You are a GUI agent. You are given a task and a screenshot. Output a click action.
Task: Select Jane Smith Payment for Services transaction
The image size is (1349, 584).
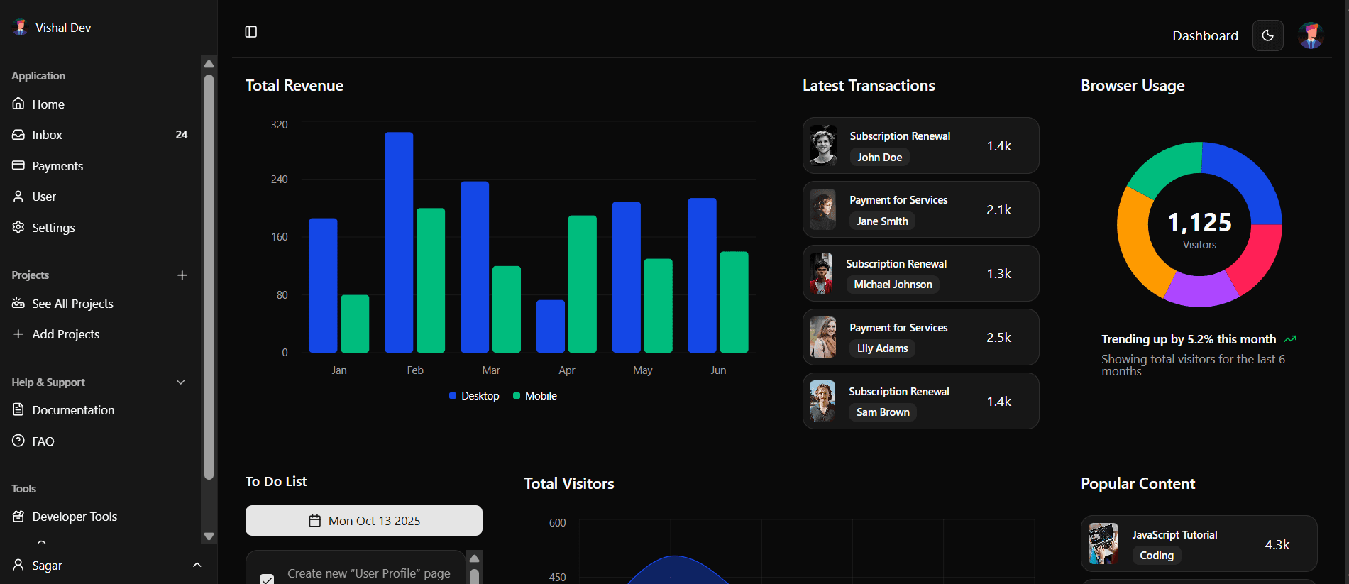click(920, 209)
